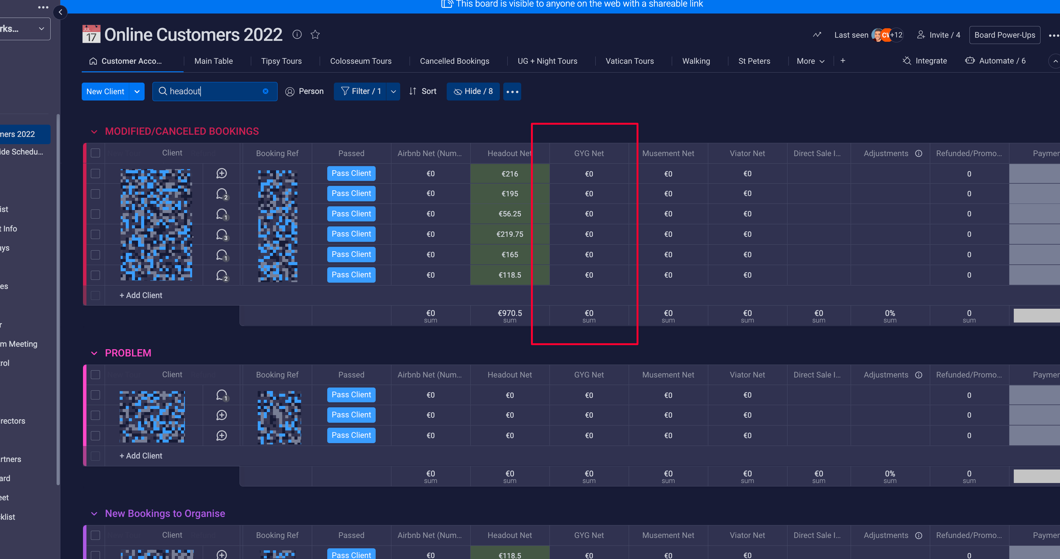This screenshot has height=559, width=1060.
Task: Open conversation for the €56.25 row
Action: 222,214
